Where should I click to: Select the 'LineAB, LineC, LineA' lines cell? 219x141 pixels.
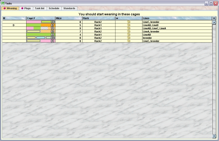pyautogui.click(x=177, y=28)
